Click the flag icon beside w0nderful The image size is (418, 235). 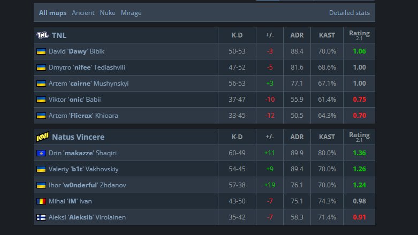coord(41,185)
